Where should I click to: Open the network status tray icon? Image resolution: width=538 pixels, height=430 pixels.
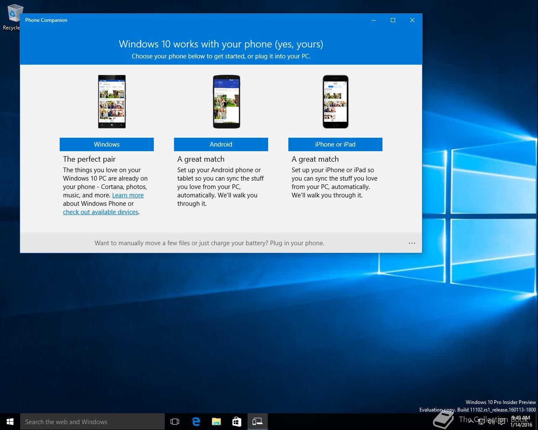click(481, 422)
